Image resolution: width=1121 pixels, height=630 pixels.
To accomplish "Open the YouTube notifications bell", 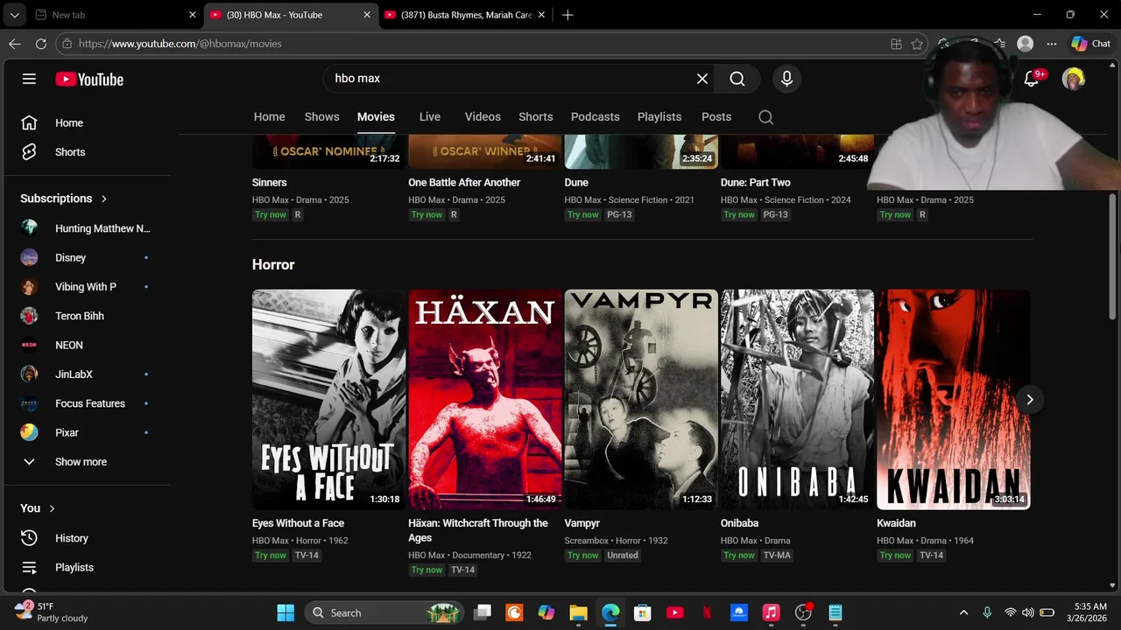I will (1032, 79).
